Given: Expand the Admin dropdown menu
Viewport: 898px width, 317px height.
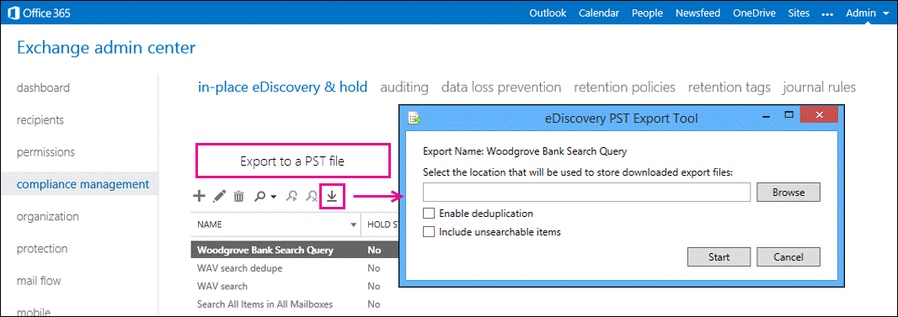Looking at the screenshot, I should [x=869, y=13].
